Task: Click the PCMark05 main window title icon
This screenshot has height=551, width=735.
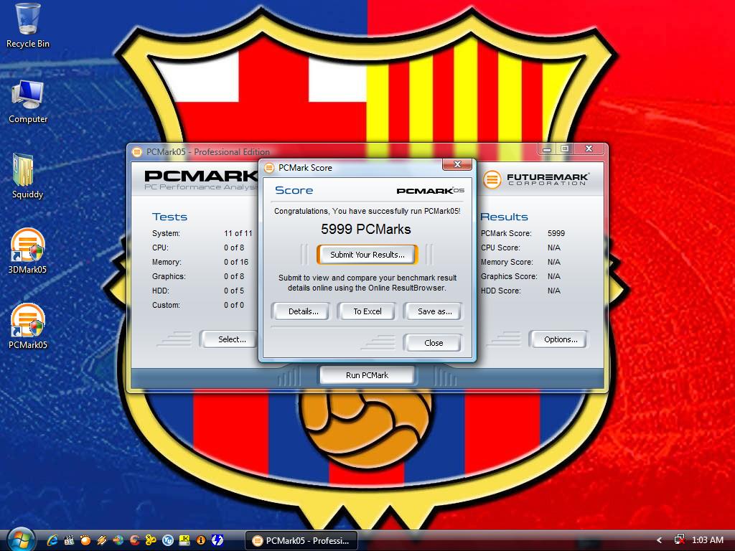Action: 137,152
